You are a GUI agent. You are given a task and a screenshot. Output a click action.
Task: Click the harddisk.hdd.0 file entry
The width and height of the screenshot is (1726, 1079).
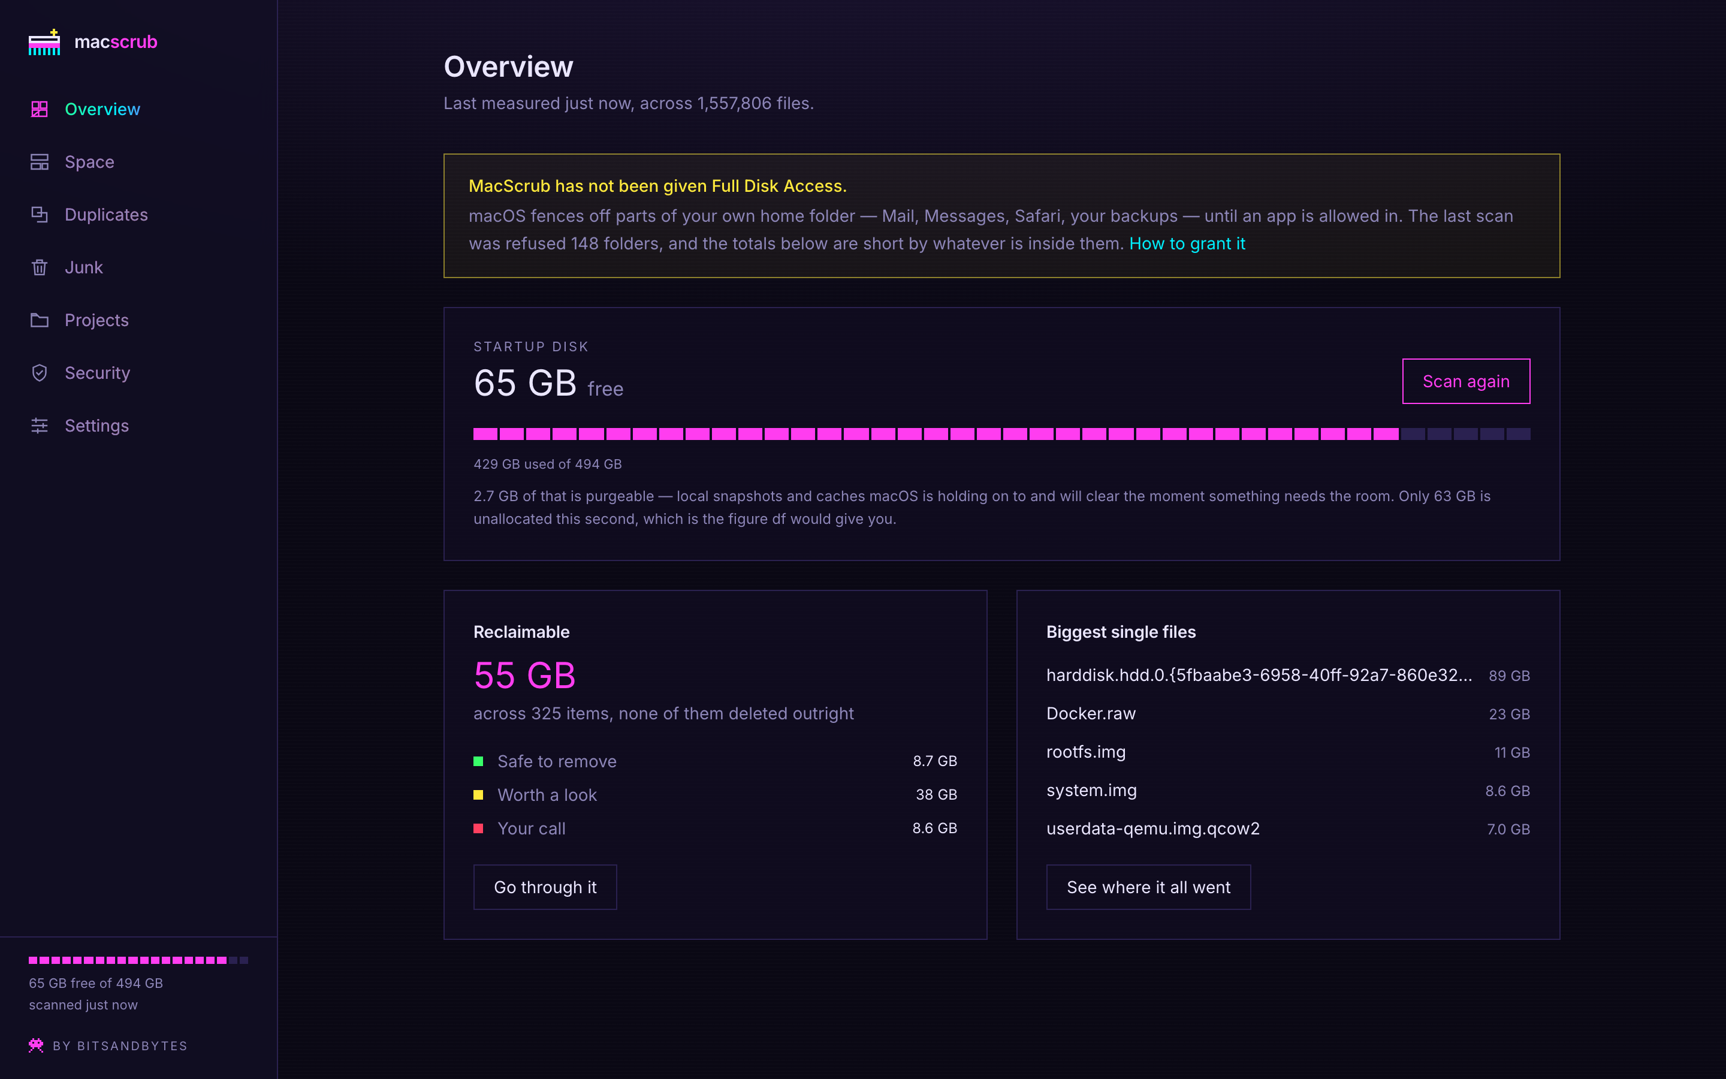(1259, 675)
